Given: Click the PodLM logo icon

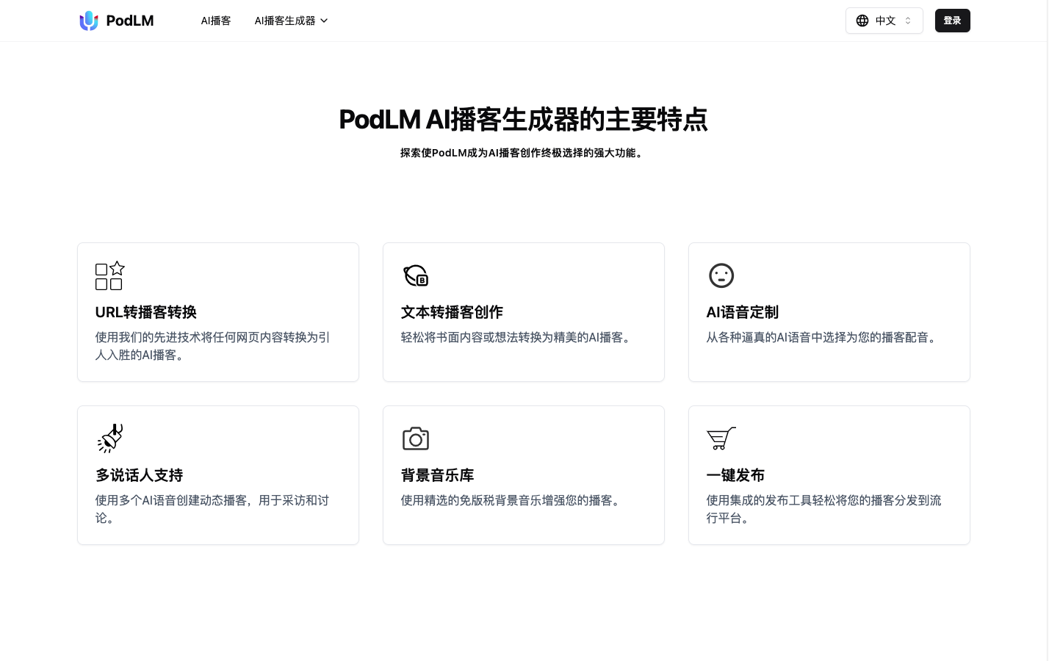Looking at the screenshot, I should click(89, 21).
